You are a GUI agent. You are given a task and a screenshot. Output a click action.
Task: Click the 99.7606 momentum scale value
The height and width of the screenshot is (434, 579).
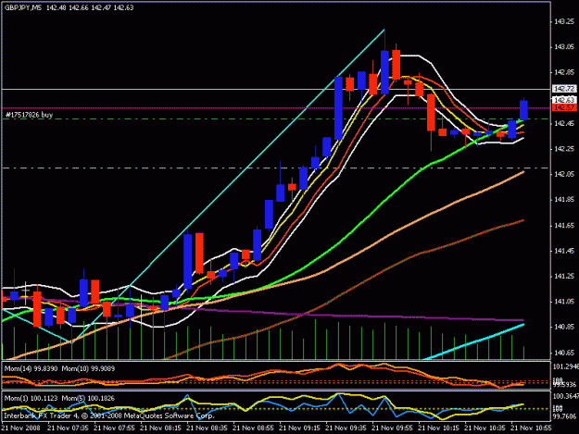pyautogui.click(x=565, y=416)
